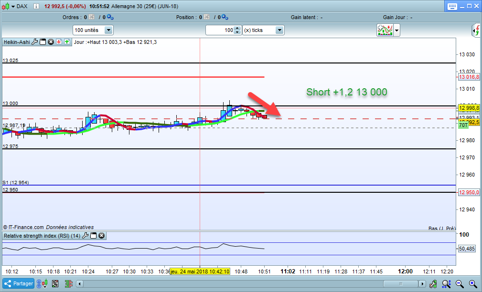Screen dimensions: 482x292
Task: Move Heikin-Ashi panel down with red arrow icon
Action: (x=59, y=42)
